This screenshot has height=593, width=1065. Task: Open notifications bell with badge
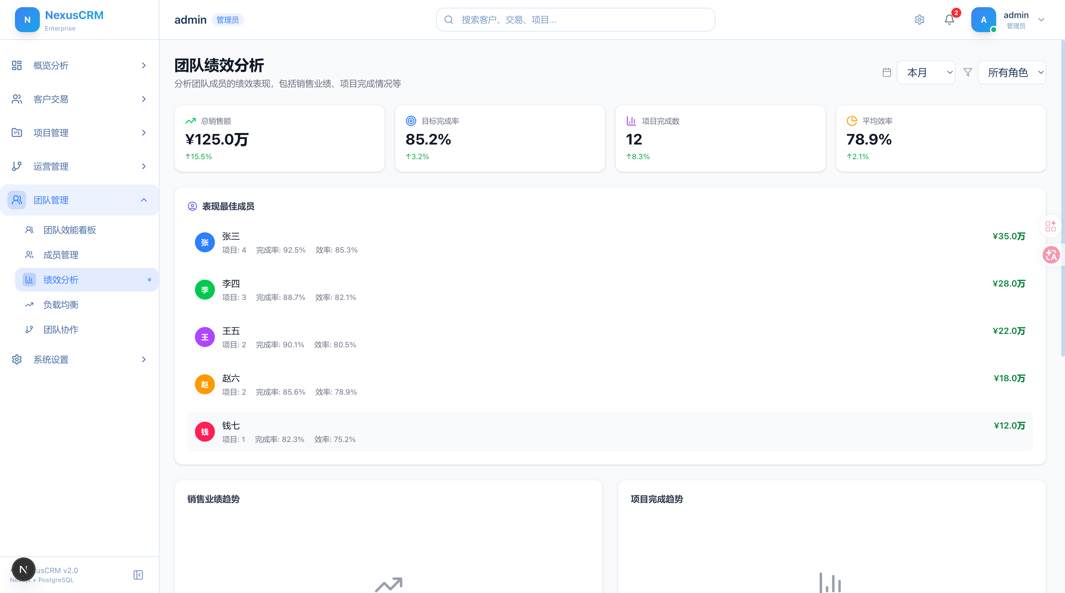[x=949, y=19]
